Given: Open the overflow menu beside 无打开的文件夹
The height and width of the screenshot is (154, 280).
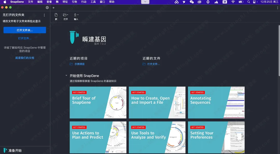Looking at the screenshot, I should point(44,15).
